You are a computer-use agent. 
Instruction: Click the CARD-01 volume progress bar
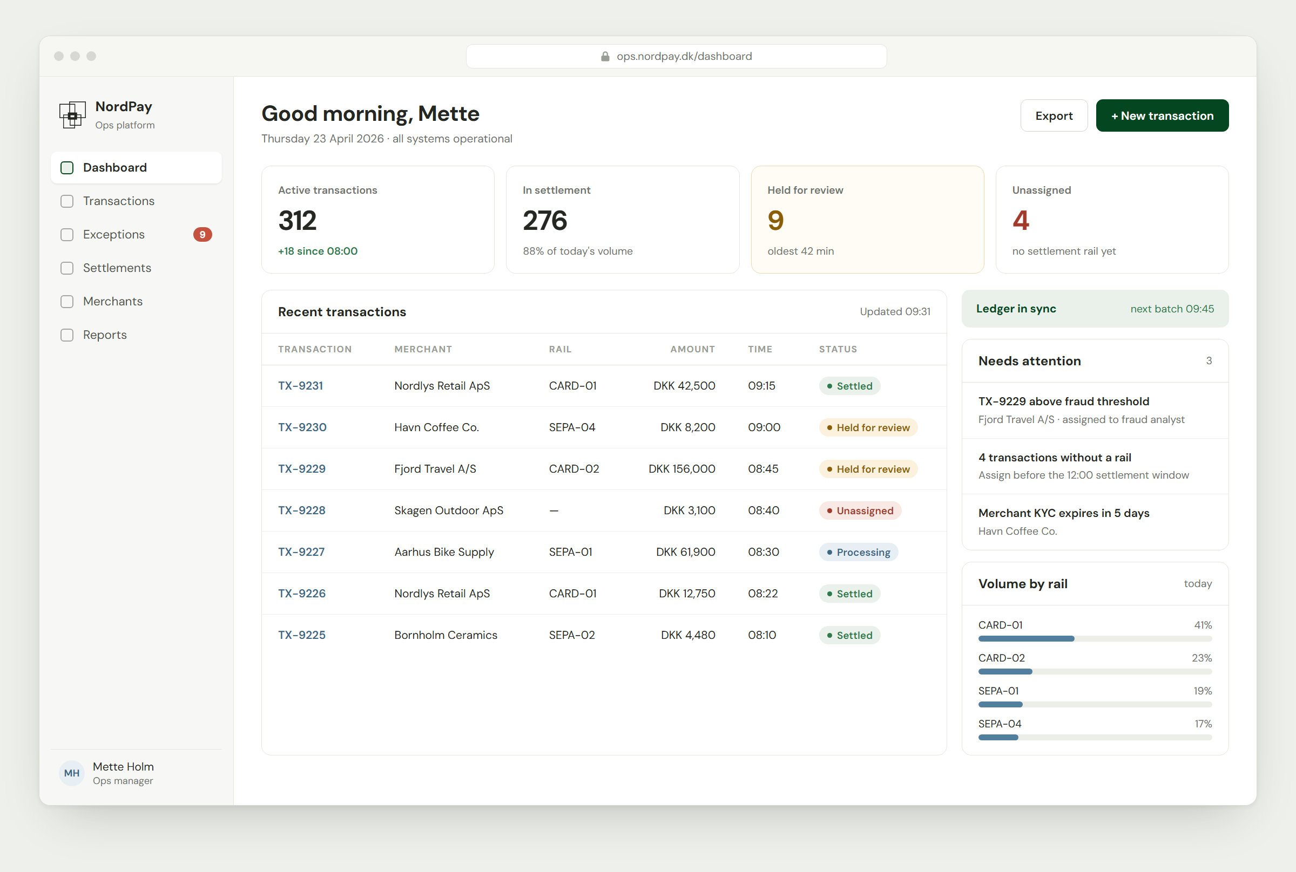pyautogui.click(x=1095, y=638)
